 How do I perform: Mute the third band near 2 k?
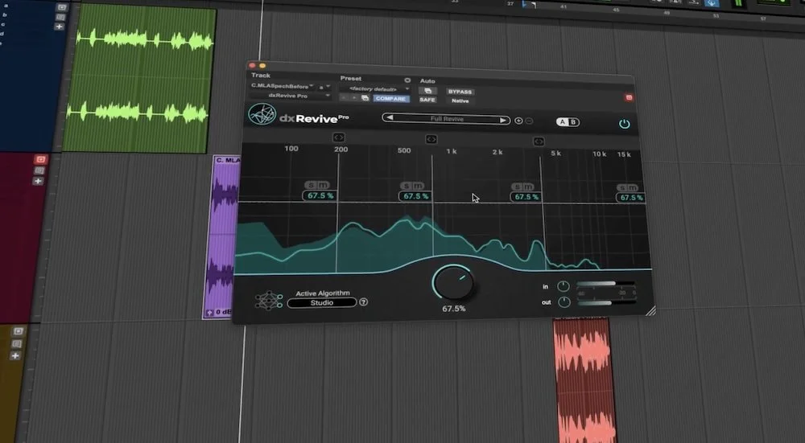pyautogui.click(x=529, y=187)
